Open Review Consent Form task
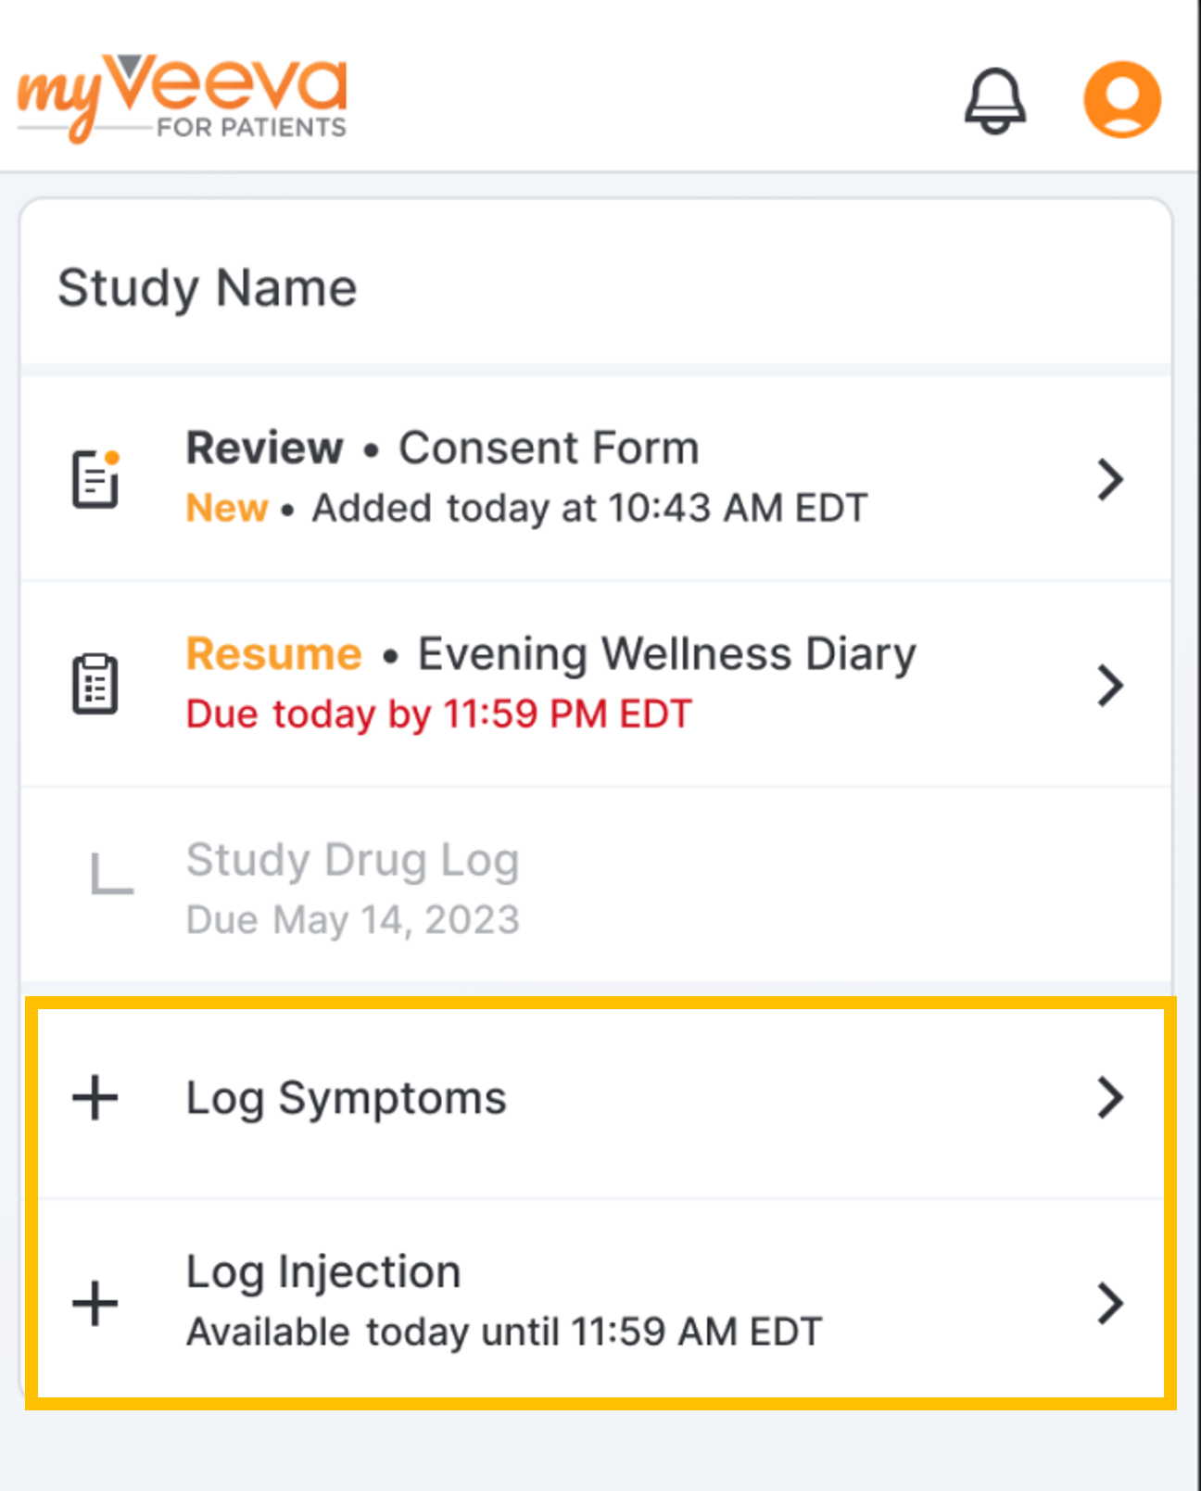The height and width of the screenshot is (1491, 1201). tap(443, 449)
